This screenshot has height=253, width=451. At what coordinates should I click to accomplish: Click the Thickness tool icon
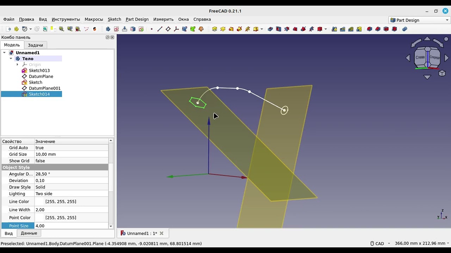[394, 29]
